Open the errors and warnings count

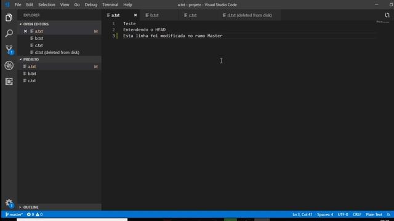click(x=34, y=214)
